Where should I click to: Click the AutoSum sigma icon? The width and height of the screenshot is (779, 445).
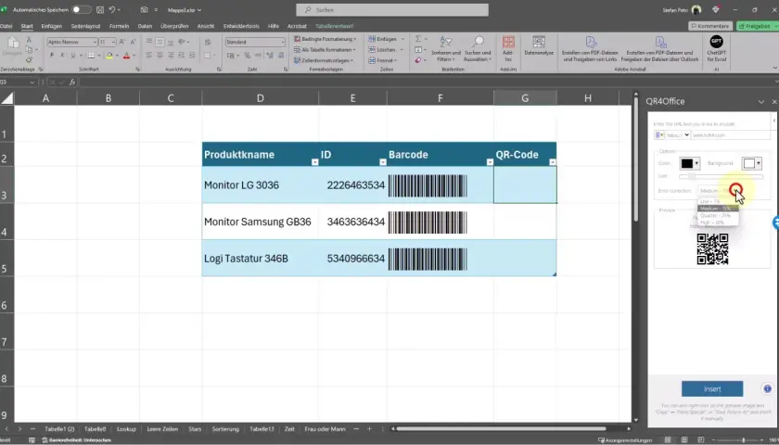pyautogui.click(x=418, y=39)
